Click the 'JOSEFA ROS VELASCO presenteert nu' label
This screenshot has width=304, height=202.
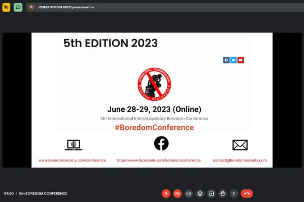66,7
